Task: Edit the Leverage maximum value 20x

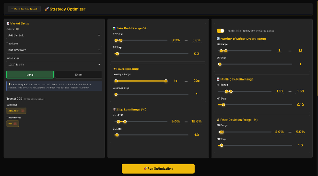Action: 196,81
